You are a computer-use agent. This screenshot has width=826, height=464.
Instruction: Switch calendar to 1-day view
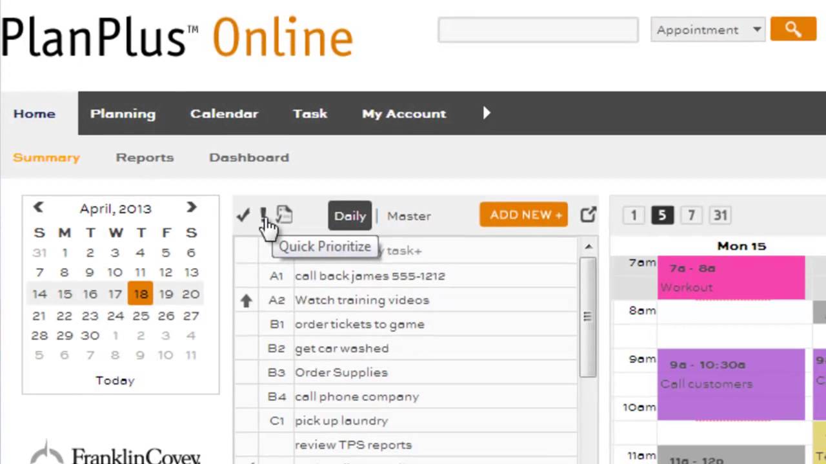pyautogui.click(x=633, y=215)
